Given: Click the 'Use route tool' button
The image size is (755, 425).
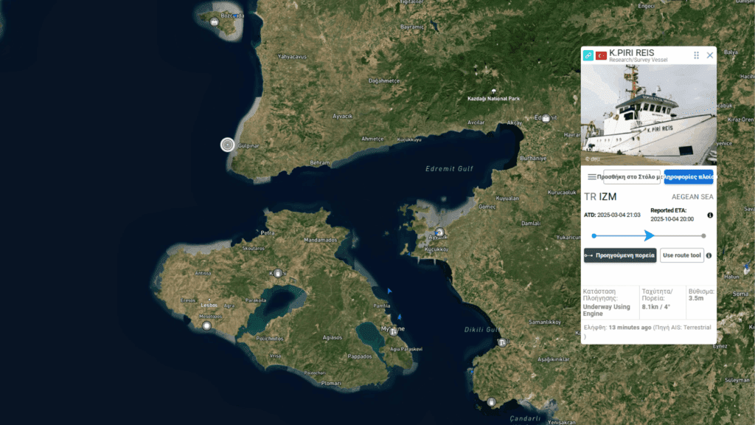Looking at the screenshot, I should coord(681,255).
